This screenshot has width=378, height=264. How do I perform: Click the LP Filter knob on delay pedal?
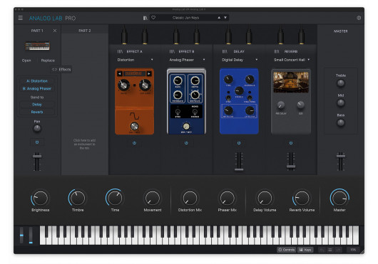tap(250, 110)
